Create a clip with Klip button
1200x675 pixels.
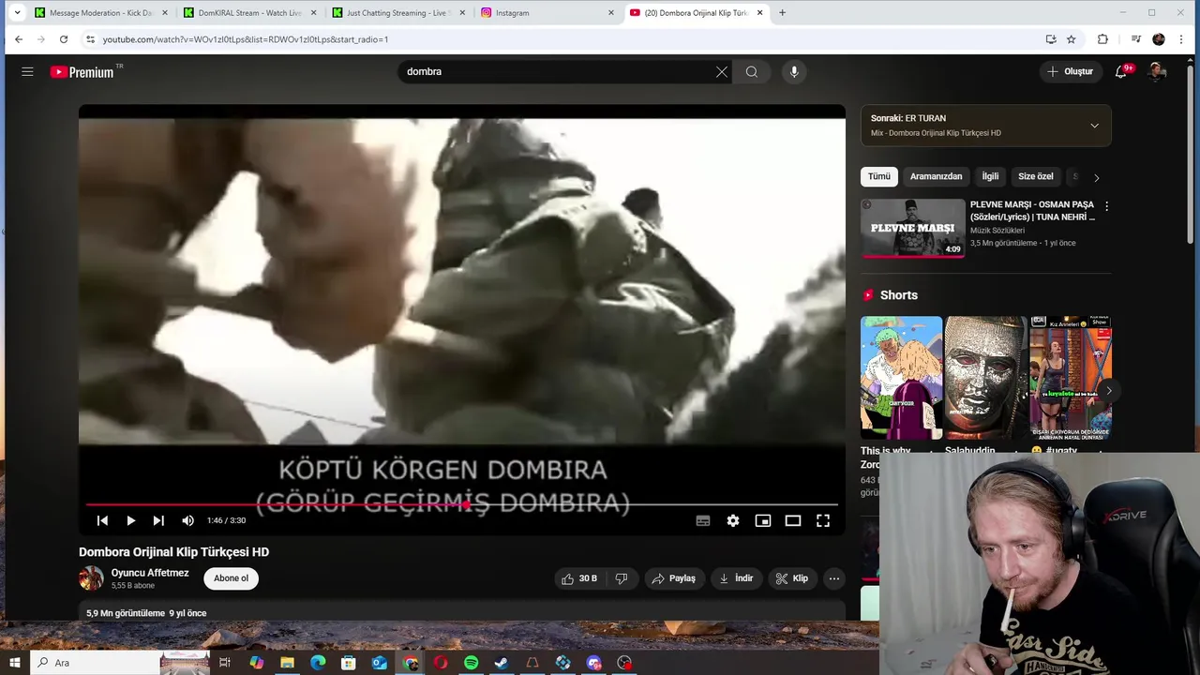coord(791,578)
